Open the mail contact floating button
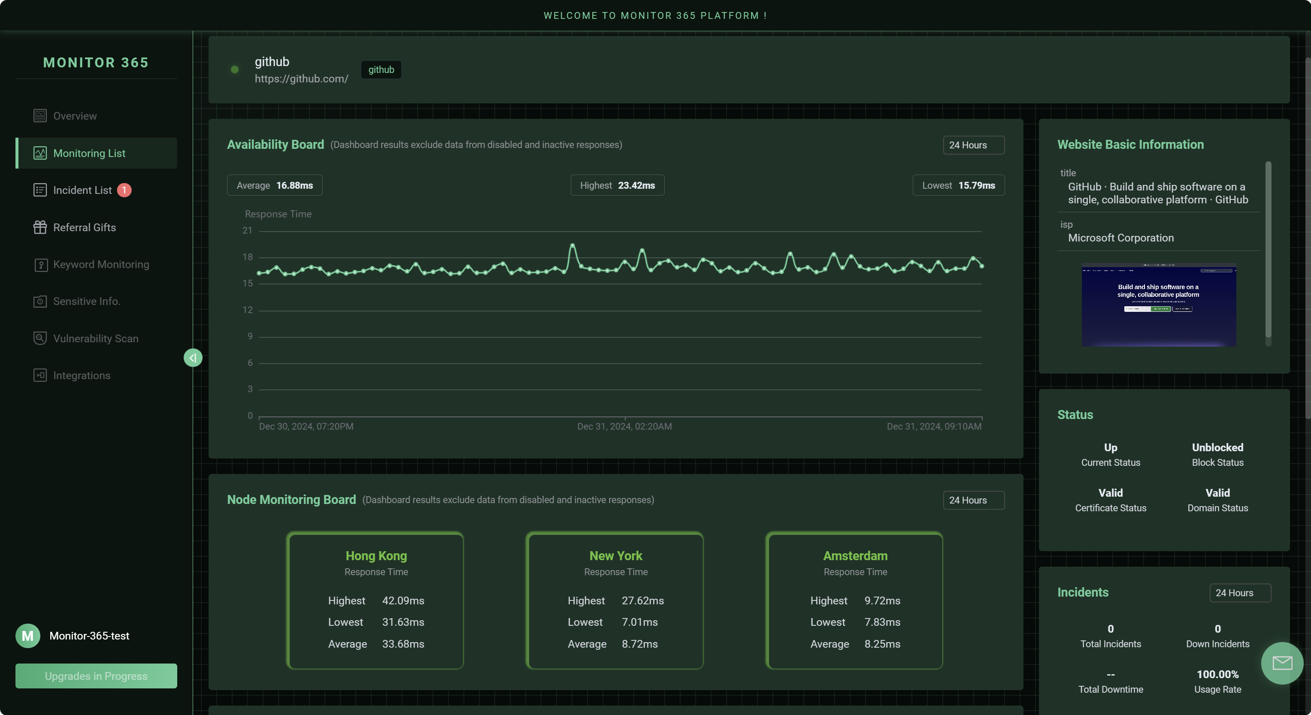1311x715 pixels. click(1282, 663)
